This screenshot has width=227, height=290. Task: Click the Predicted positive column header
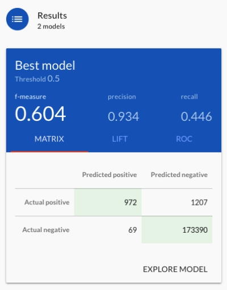[x=110, y=175]
